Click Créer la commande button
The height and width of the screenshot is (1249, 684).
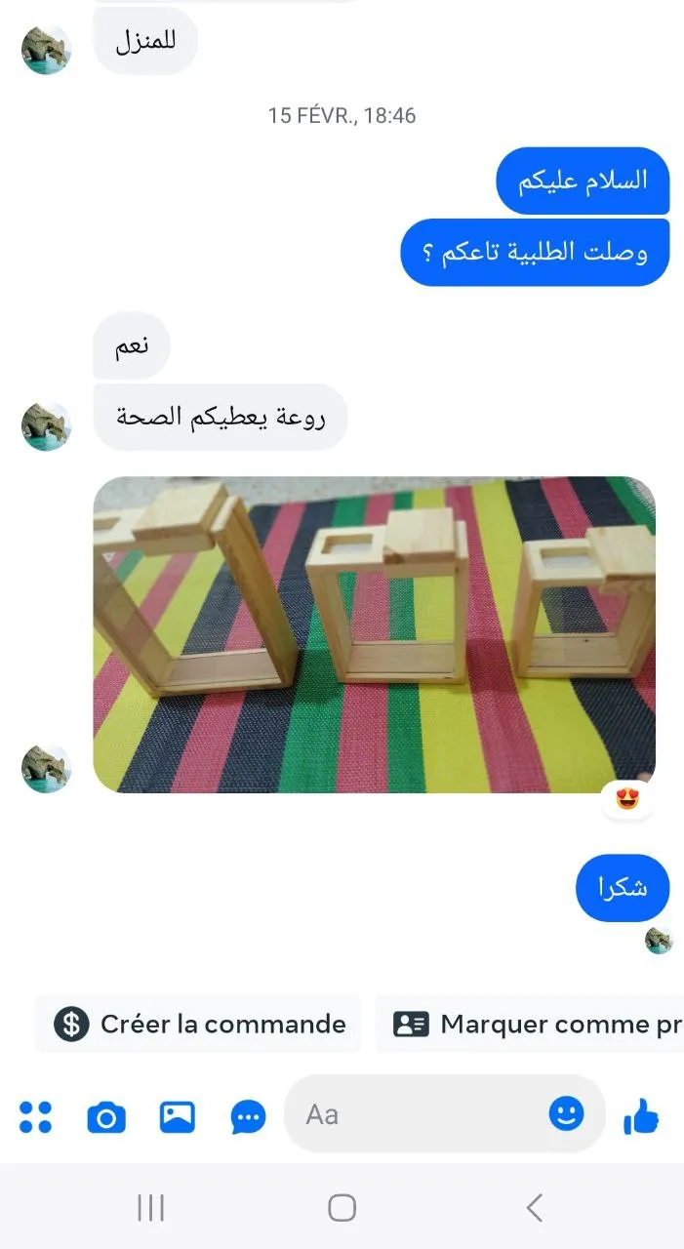tap(198, 1024)
